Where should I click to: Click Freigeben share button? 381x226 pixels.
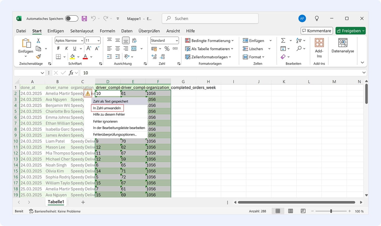[350, 31]
